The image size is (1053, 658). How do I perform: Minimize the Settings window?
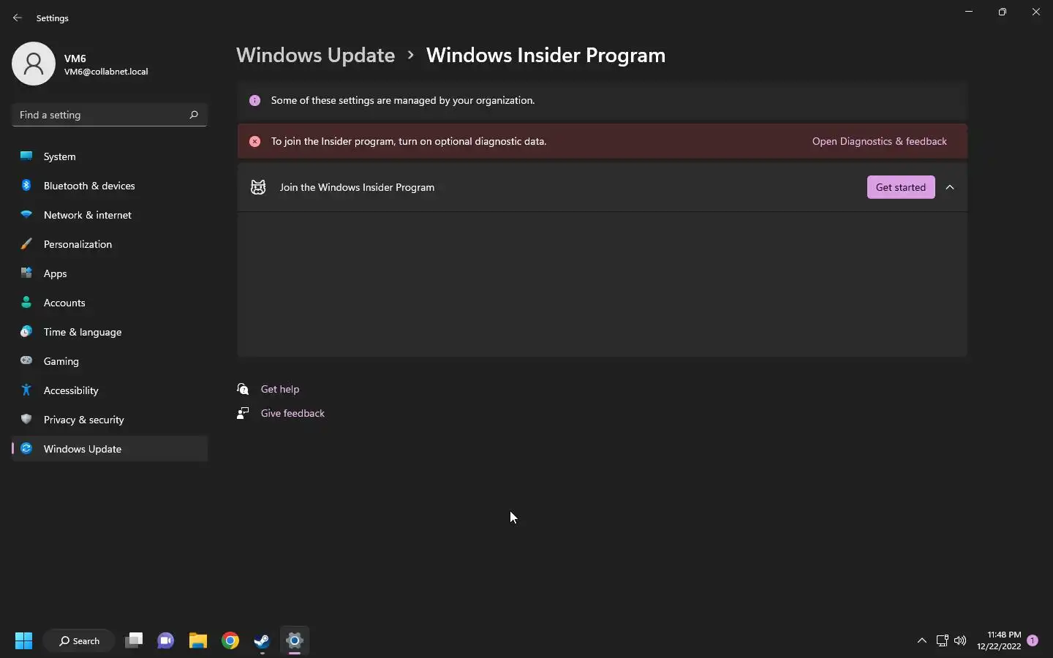969,12
